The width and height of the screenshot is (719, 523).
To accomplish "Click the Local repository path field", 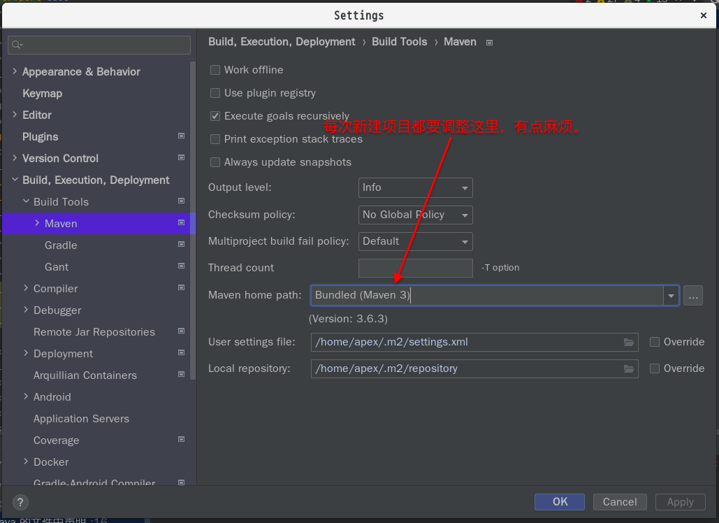I will click(x=474, y=369).
